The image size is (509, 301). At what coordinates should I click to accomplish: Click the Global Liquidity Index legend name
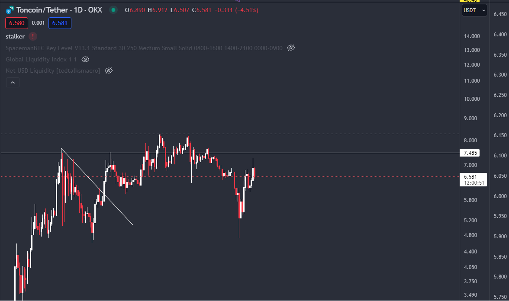pyautogui.click(x=41, y=59)
